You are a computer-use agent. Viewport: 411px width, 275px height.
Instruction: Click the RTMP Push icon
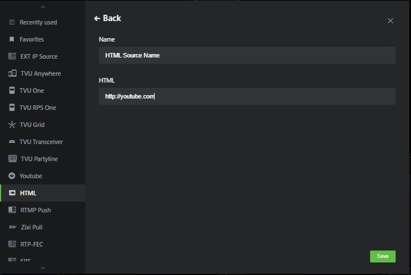[12, 210]
